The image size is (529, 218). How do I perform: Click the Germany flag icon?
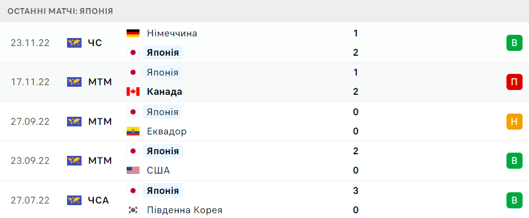[133, 33]
